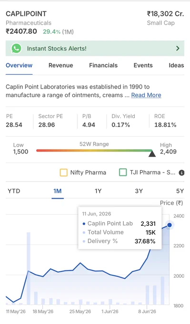Image resolution: width=190 pixels, height=324 pixels.
Task: Select the Ideas tab
Action: tap(176, 65)
